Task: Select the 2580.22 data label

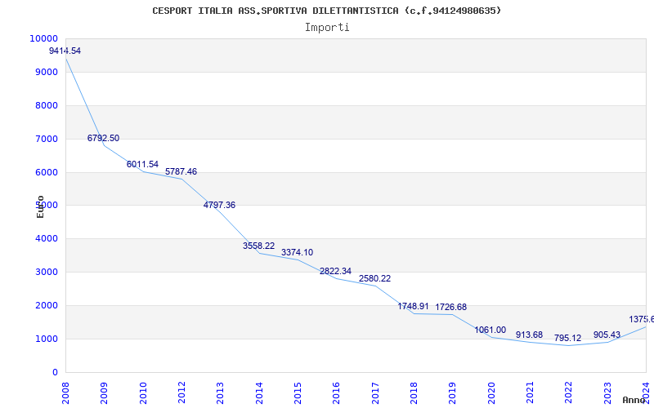Action: tap(375, 278)
